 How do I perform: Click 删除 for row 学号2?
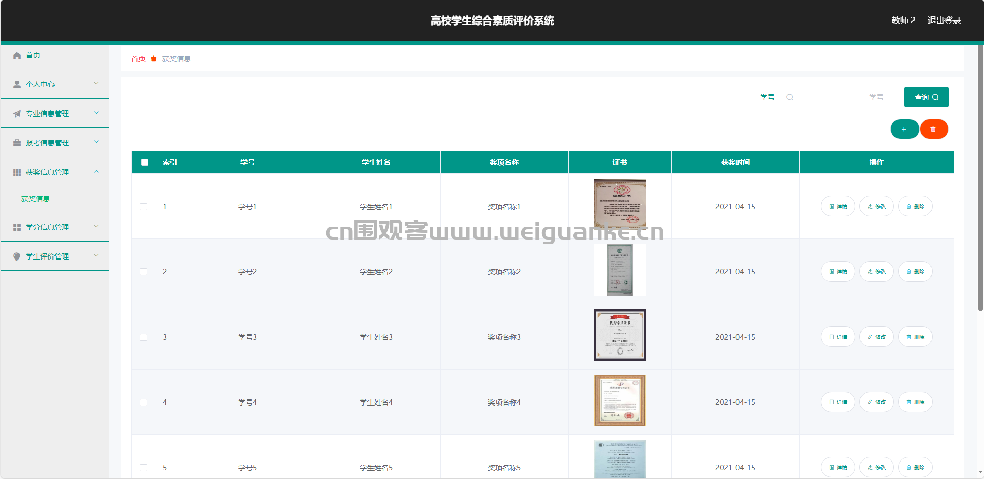point(915,272)
